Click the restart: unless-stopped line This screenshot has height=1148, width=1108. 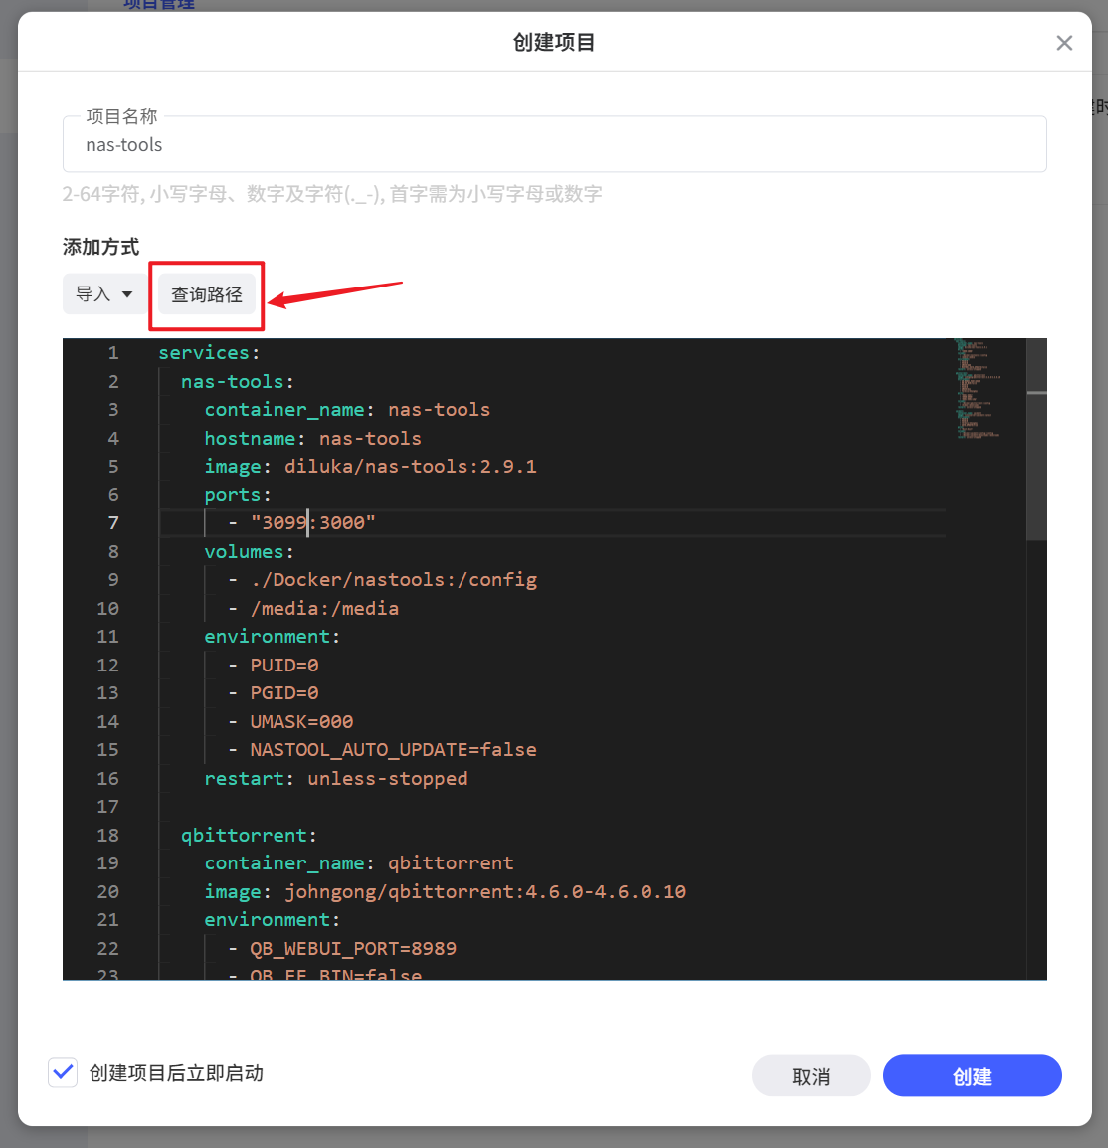[x=336, y=778]
